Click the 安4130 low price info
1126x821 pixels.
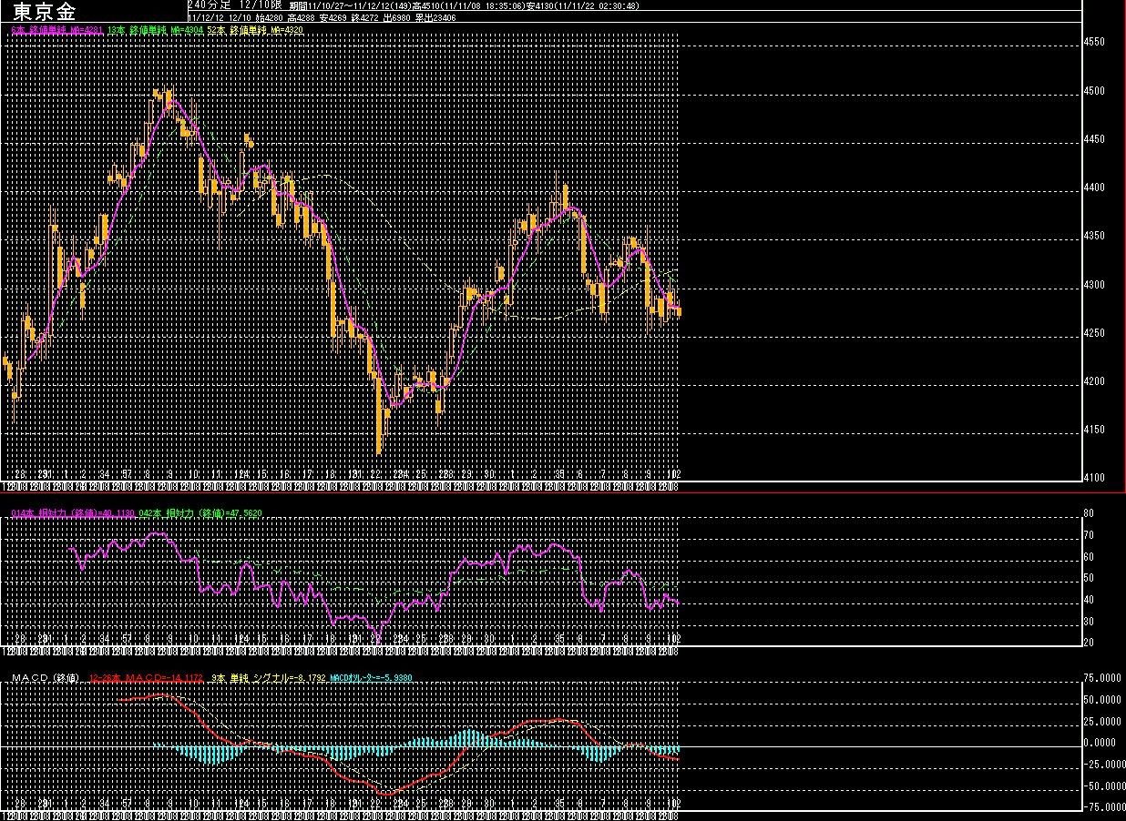541,6
